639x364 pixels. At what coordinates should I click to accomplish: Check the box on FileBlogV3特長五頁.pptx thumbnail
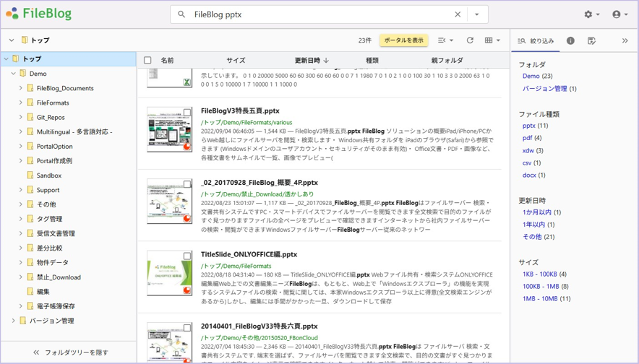(x=187, y=113)
